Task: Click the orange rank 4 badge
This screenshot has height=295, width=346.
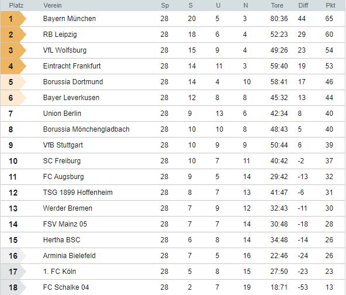Action: pyautogui.click(x=13, y=66)
